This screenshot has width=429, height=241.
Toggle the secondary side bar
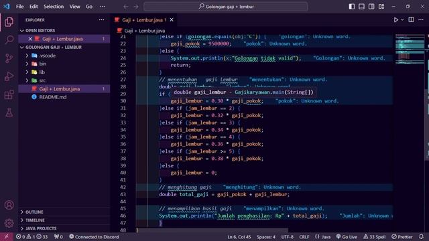point(371,7)
